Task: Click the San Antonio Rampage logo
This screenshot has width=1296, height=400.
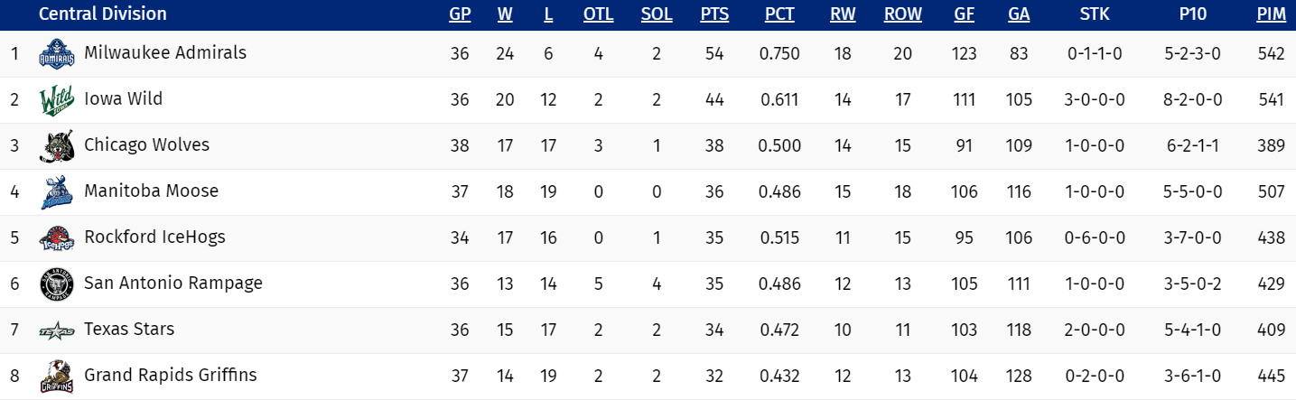Action: tap(54, 284)
